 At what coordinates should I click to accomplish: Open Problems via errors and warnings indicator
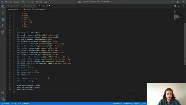(x=17, y=104)
